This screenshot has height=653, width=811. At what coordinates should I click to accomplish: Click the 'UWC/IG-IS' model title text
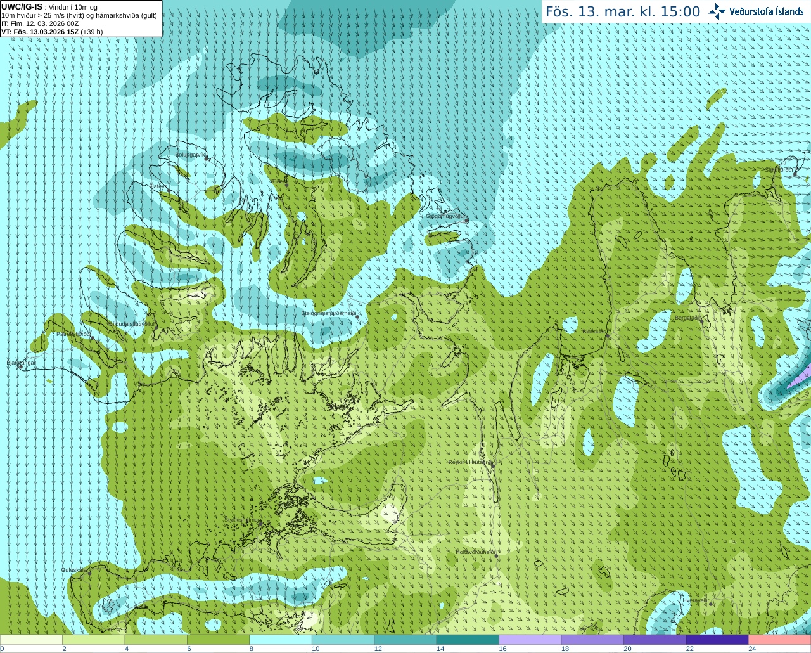tap(22, 7)
